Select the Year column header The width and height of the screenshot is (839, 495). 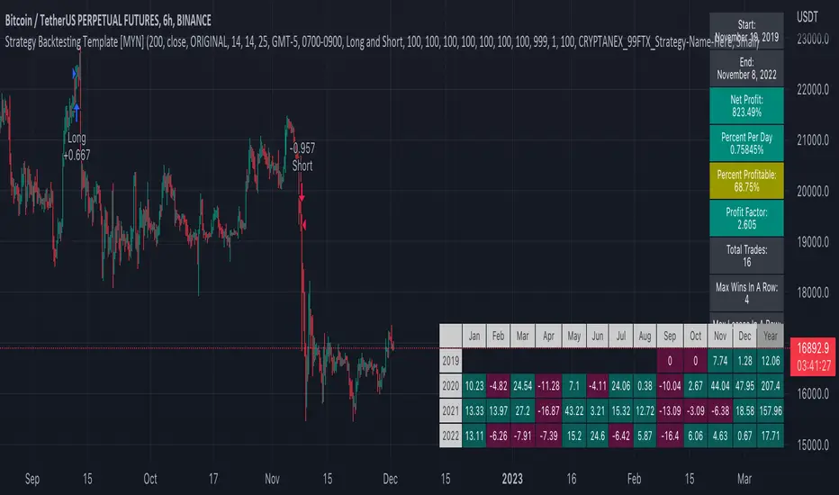tap(771, 337)
